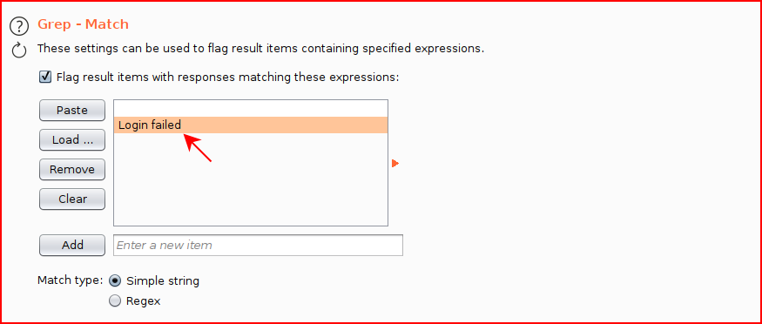
Task: Open the Grep - Match help icon
Action: (19, 26)
